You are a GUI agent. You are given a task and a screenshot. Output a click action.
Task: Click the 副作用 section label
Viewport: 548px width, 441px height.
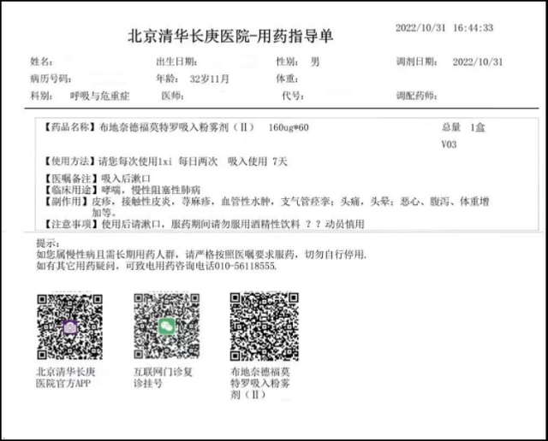65,201
